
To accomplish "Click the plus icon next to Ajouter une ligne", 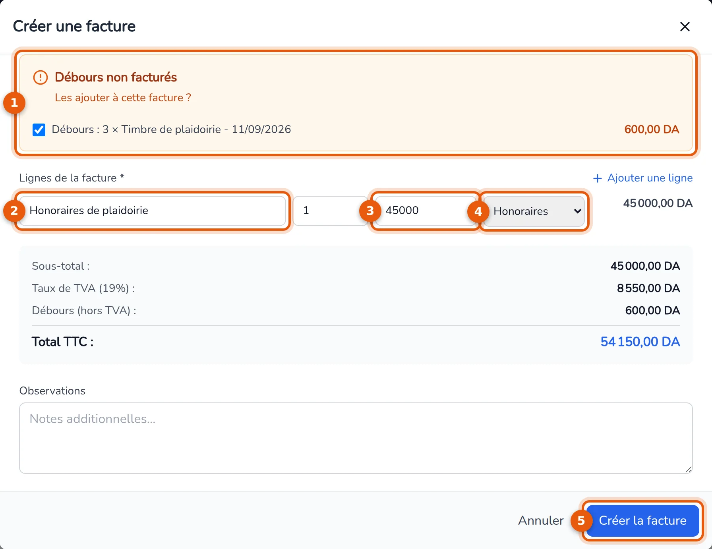I will [x=597, y=178].
